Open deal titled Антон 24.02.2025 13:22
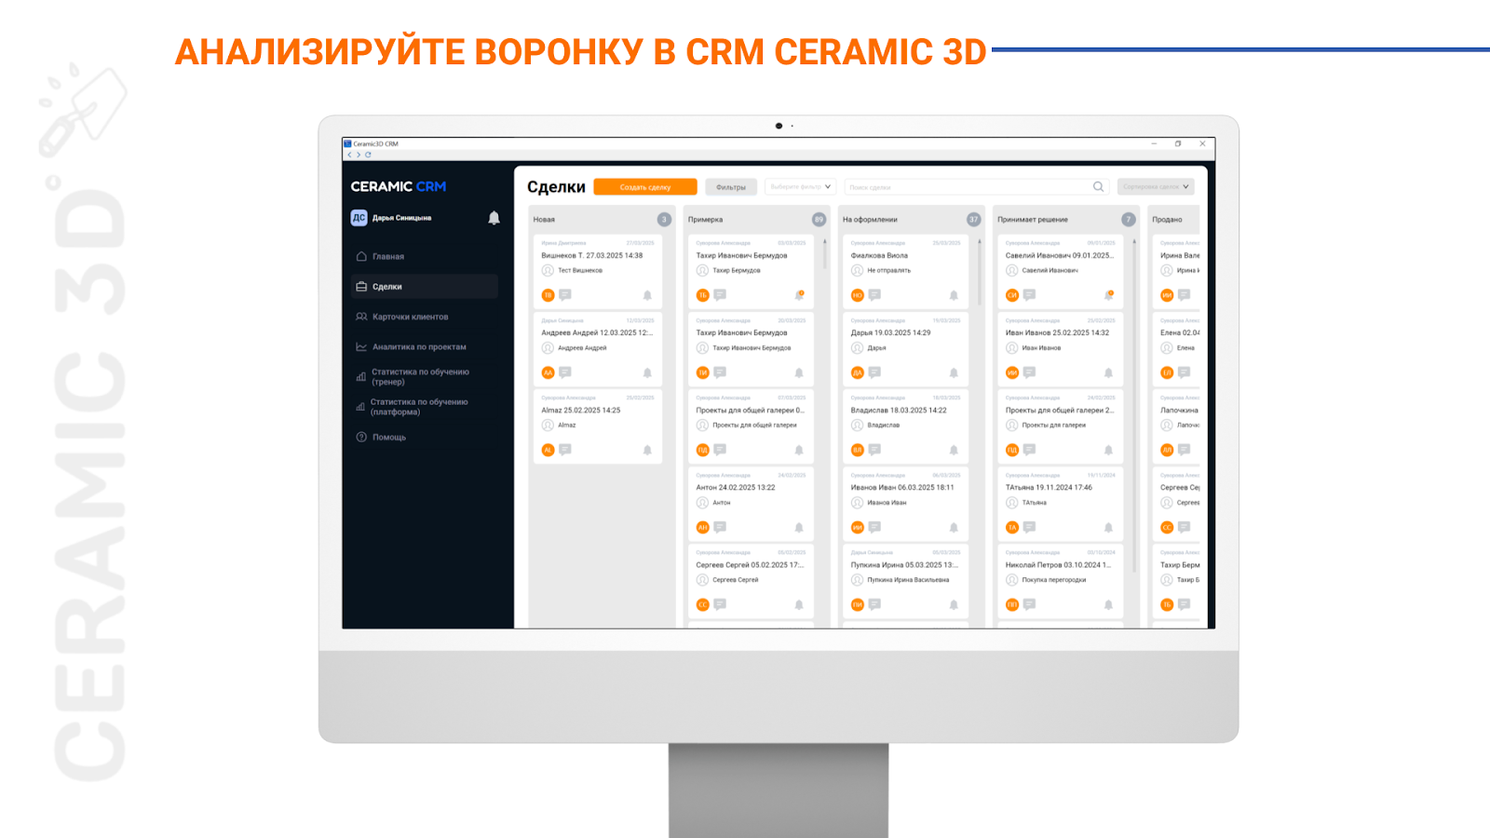Image resolution: width=1490 pixels, height=838 pixels. point(736,487)
